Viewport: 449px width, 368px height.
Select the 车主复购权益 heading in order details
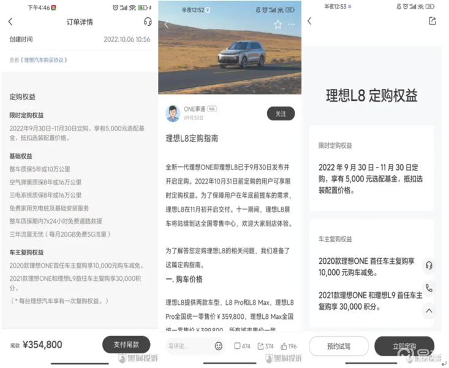point(26,253)
